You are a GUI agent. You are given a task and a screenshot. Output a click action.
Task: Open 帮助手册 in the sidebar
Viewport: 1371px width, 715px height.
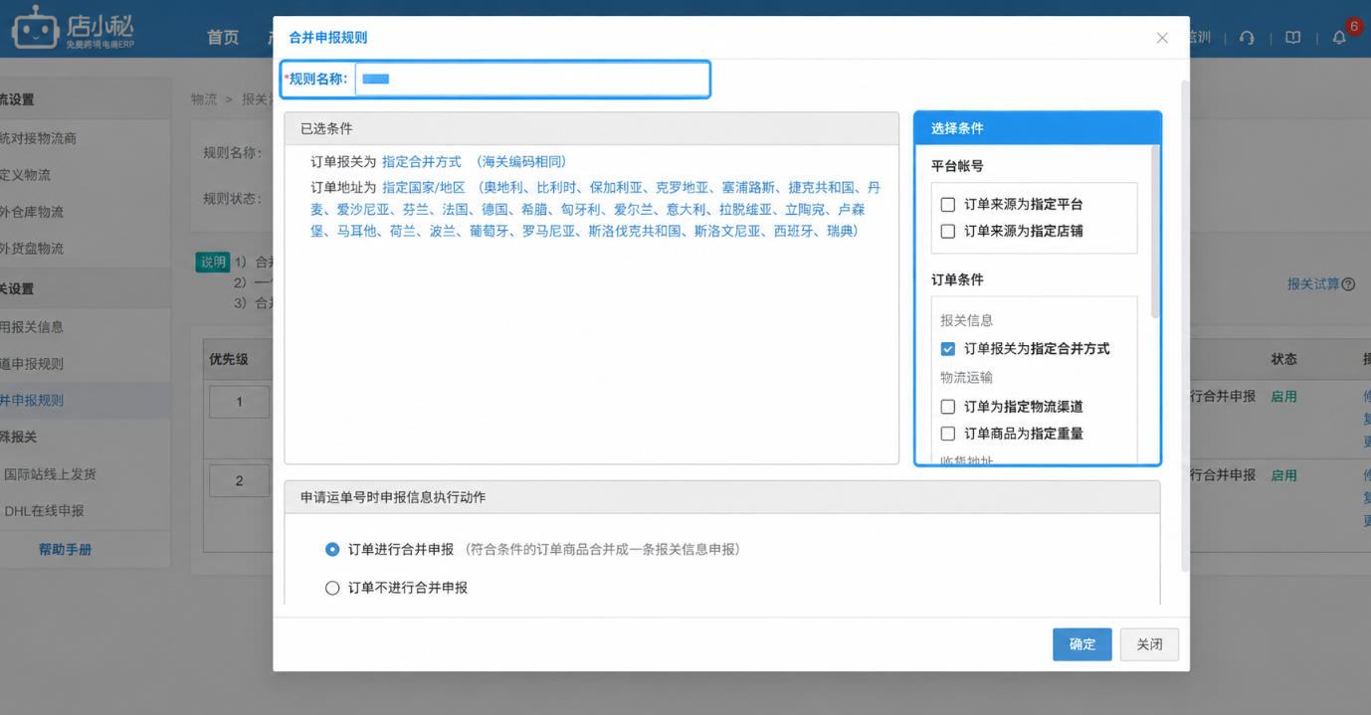[65, 549]
